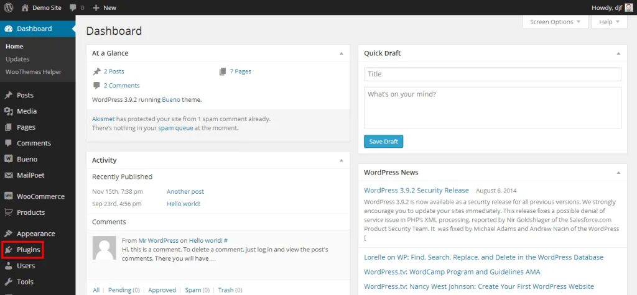
Task: Click the MailPoet envelope icon
Action: pyautogui.click(x=9, y=175)
